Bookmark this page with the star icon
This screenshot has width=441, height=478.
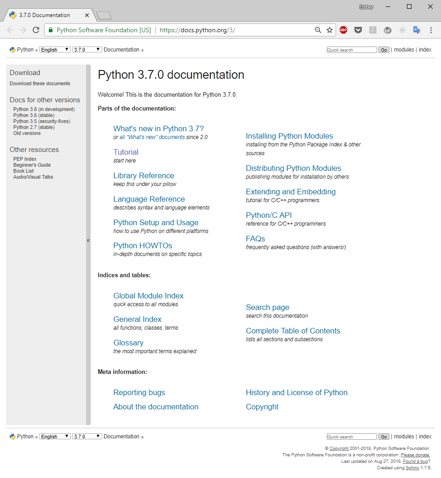pos(330,30)
